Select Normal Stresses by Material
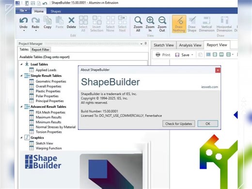 click(56, 127)
